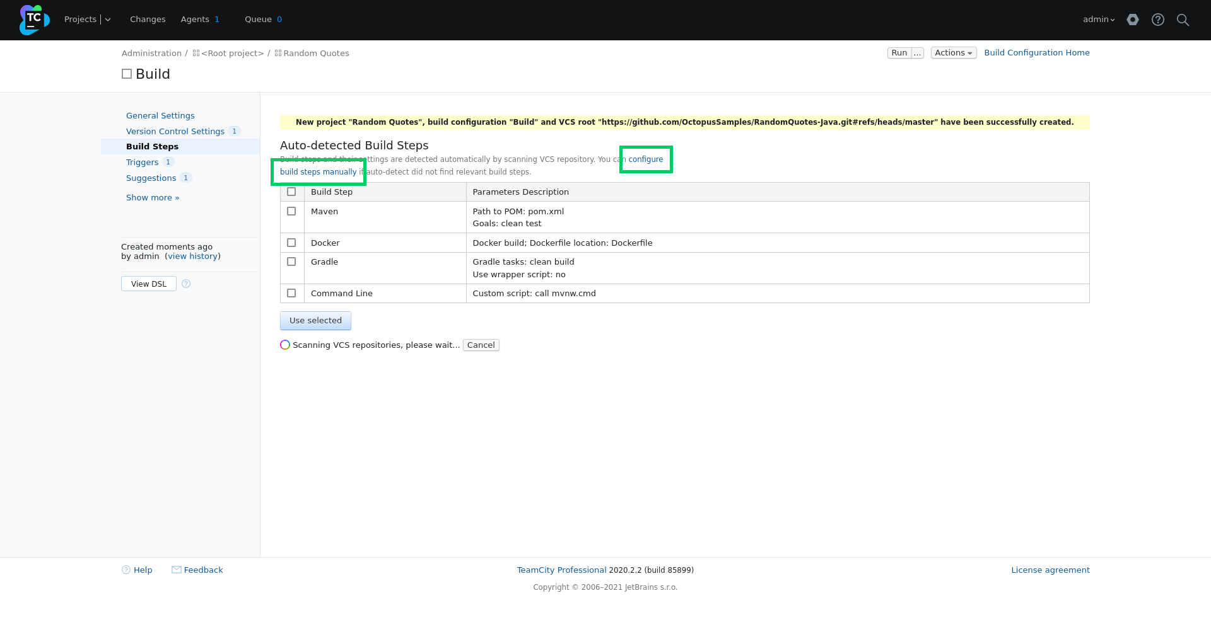
Task: Cancel the VCS repository scanning
Action: pos(481,345)
